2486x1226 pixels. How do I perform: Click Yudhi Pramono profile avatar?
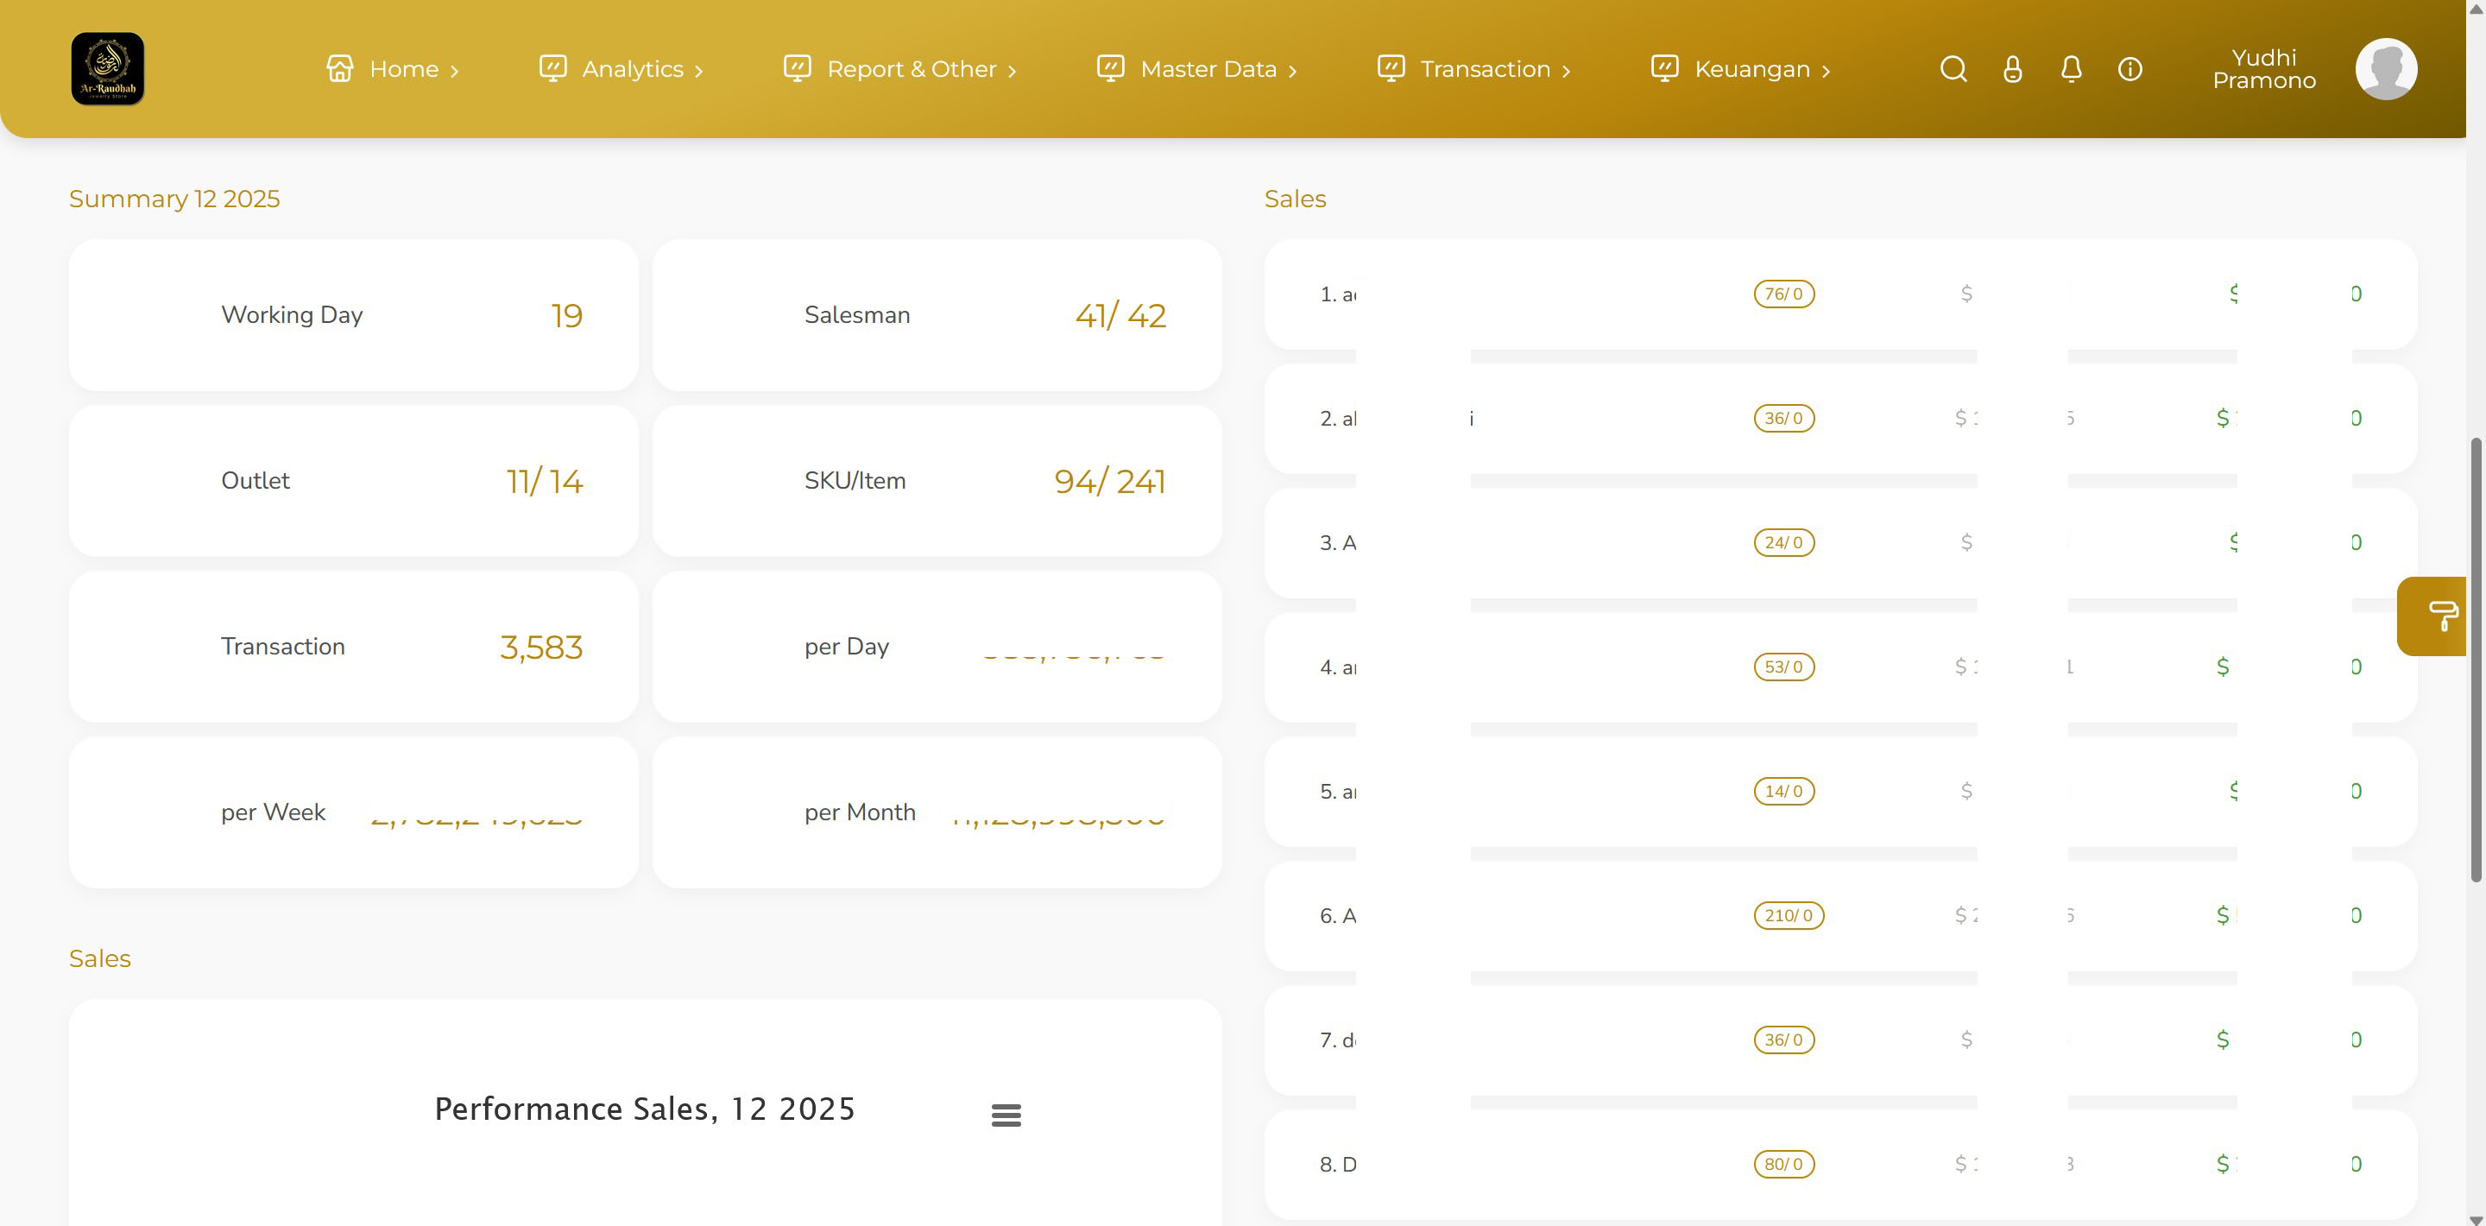pos(2386,68)
